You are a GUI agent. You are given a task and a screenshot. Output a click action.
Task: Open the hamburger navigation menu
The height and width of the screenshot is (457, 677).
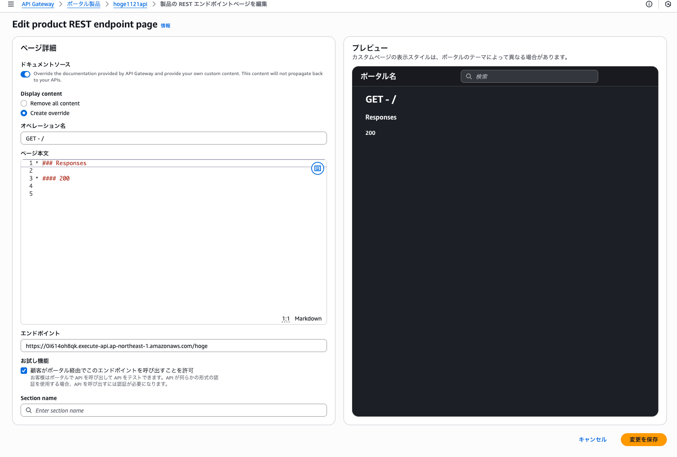click(11, 4)
